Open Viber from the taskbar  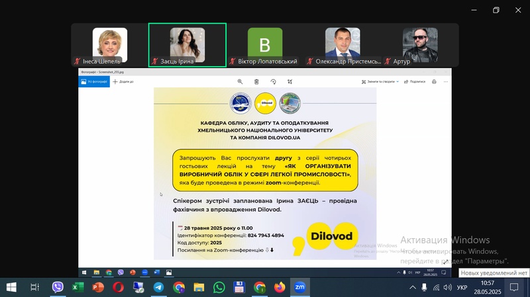pos(58,287)
